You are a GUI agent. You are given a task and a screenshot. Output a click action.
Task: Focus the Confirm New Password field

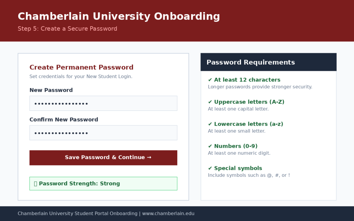(x=103, y=133)
